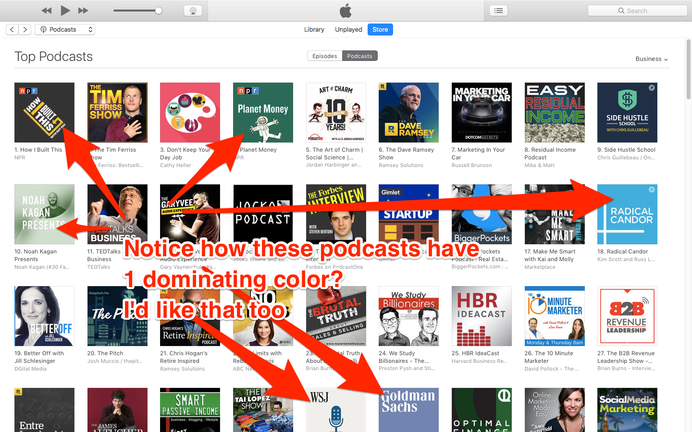Open the AirPlay output icon
Screen dimensions: 692x432
pyautogui.click(x=193, y=11)
